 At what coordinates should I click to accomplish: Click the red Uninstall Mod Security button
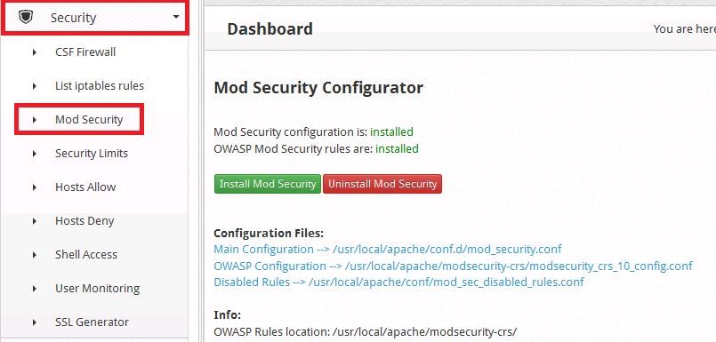[x=382, y=184]
